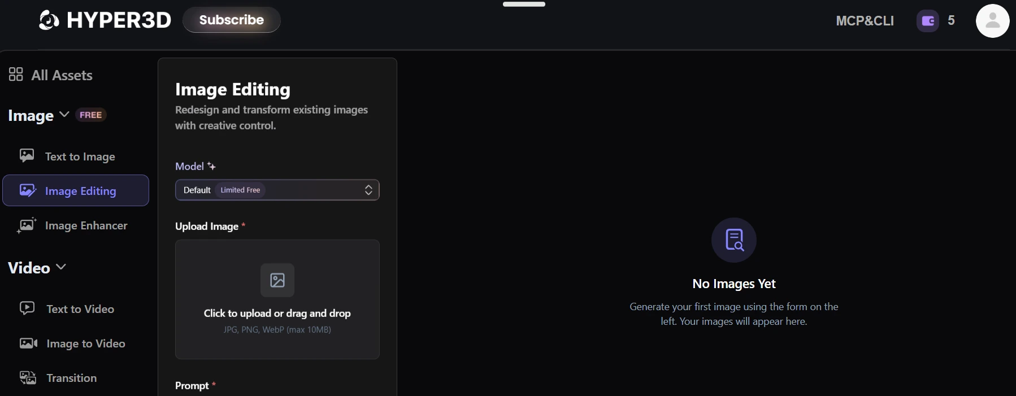
Task: Click the upload image drop zone text
Action: 277,313
